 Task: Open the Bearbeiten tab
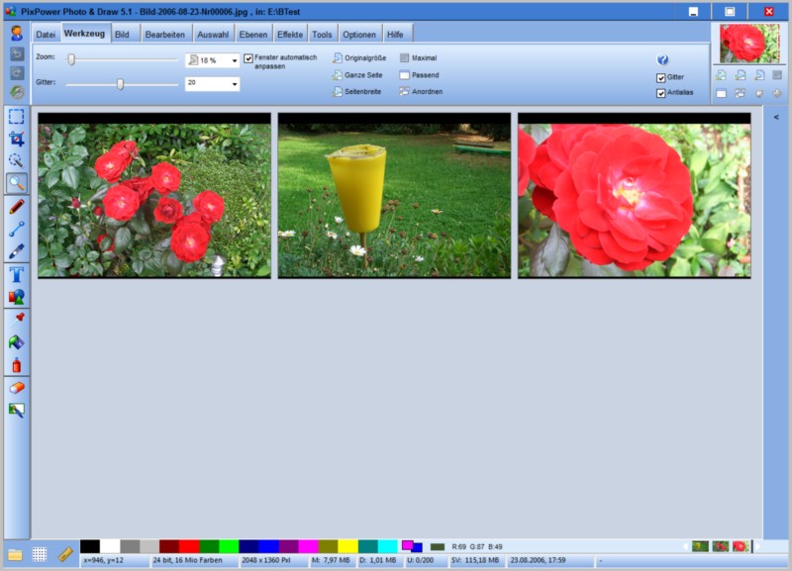(x=164, y=35)
